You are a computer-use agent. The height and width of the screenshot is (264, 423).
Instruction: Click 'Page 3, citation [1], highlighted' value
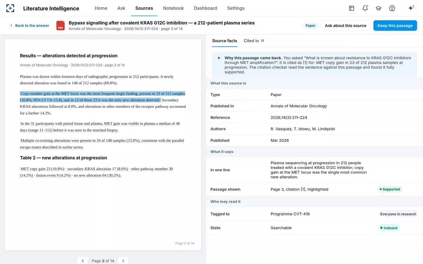click(x=299, y=189)
